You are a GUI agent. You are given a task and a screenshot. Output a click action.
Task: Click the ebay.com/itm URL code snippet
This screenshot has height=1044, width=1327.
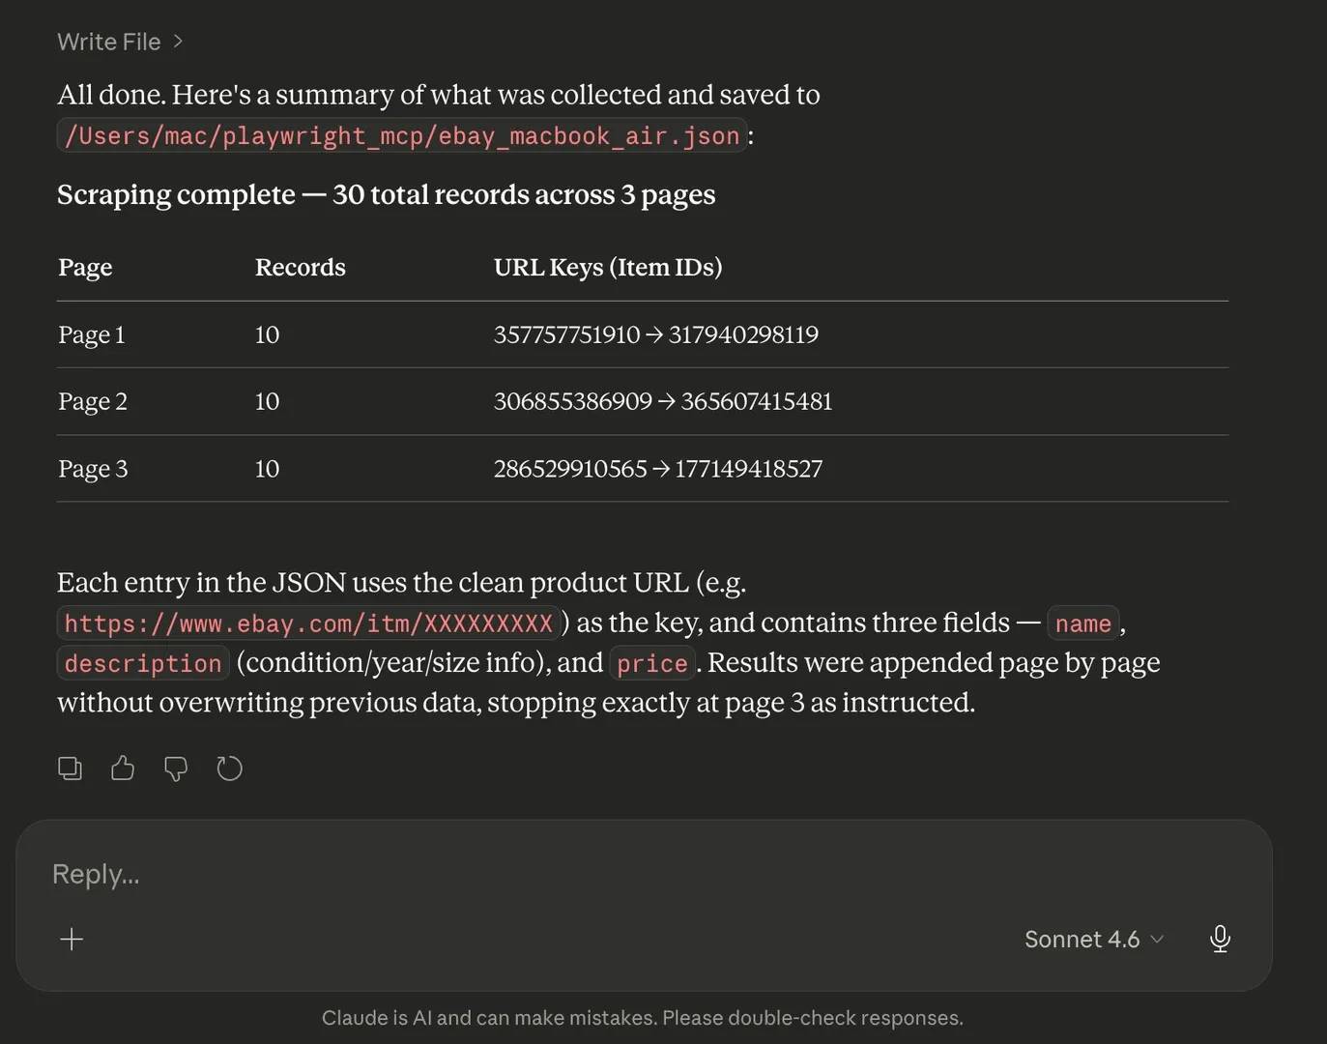(308, 623)
